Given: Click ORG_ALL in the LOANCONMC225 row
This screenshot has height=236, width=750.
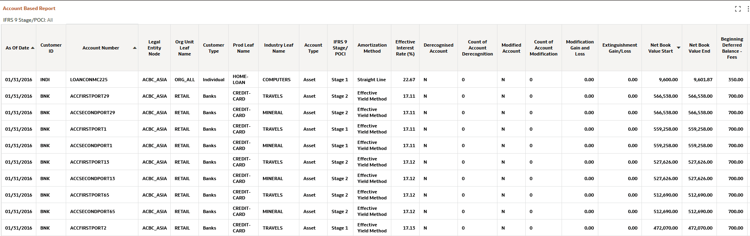Looking at the screenshot, I should [184, 80].
